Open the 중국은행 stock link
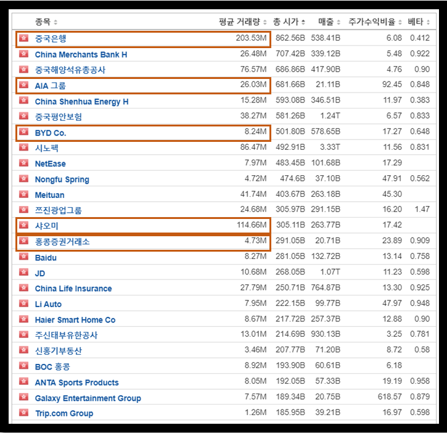Image resolution: width=447 pixels, height=433 pixels. [51, 38]
